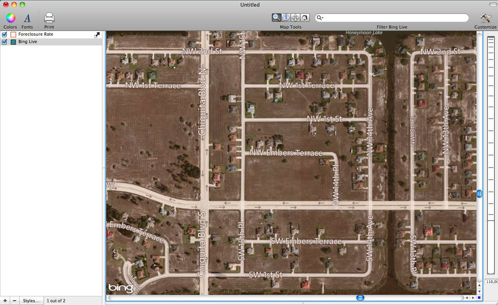The width and height of the screenshot is (498, 305).
Task: Click in the Filter Bing Live search field
Action: click(x=394, y=18)
